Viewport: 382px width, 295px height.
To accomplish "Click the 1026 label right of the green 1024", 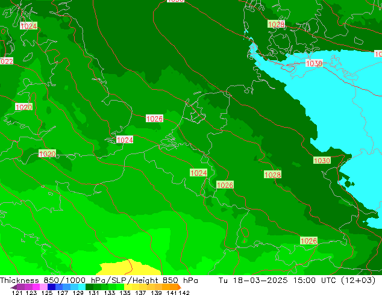I will point(225,185).
